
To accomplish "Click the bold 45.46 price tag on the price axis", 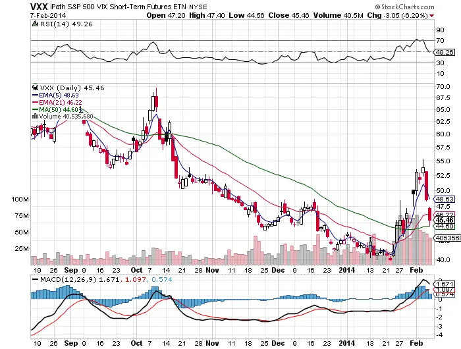I will point(445,220).
